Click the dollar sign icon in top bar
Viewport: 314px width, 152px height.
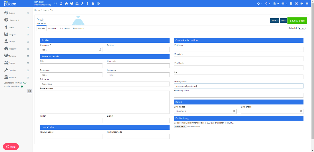click(x=88, y=4)
